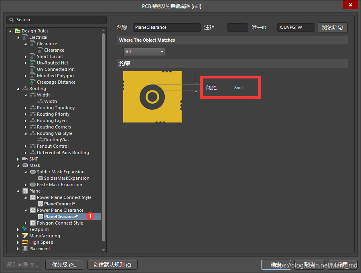
Task: Select the PlaneConnect* rule
Action: coord(59,204)
